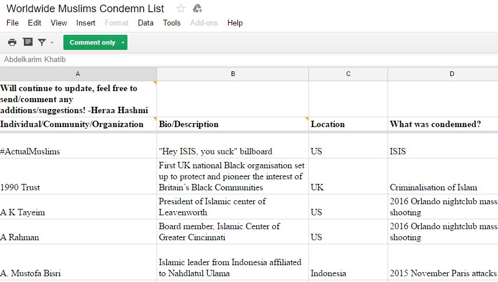Open the Format menu
Screen dimensions: 498x282
pyautogui.click(x=116, y=23)
